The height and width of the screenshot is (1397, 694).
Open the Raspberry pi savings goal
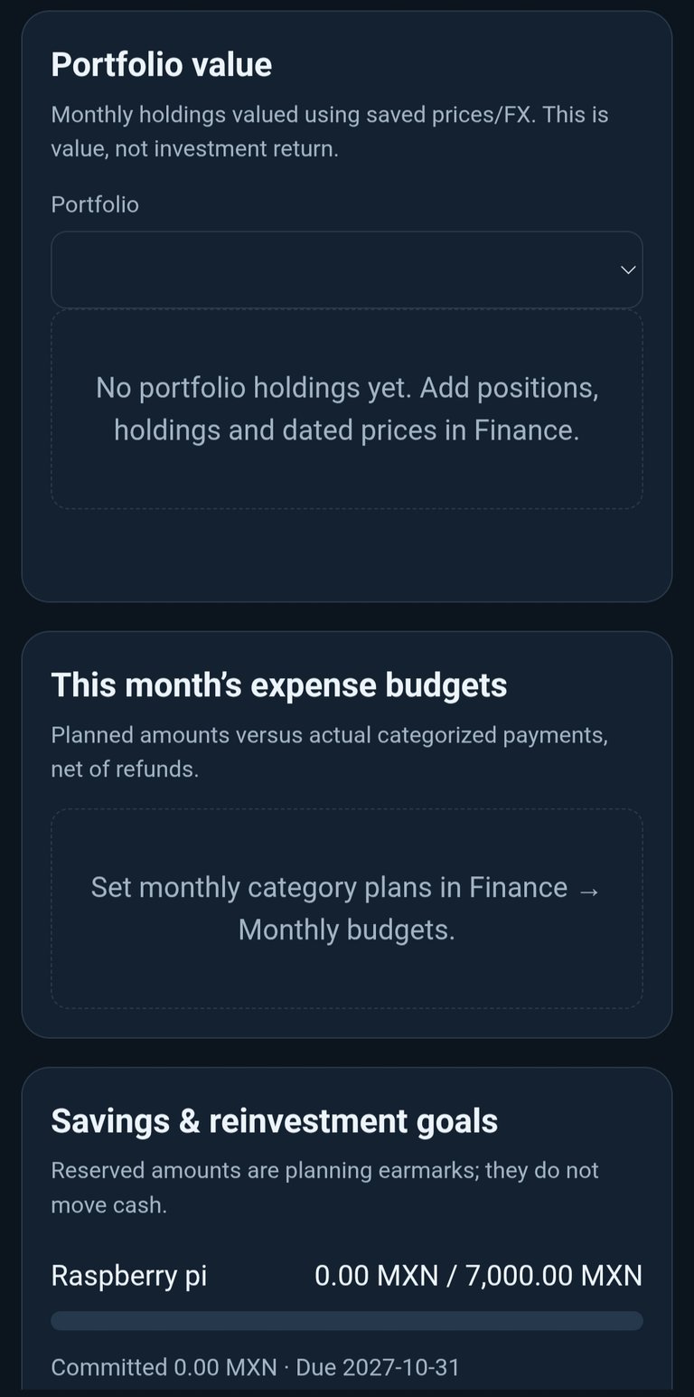point(129,1275)
